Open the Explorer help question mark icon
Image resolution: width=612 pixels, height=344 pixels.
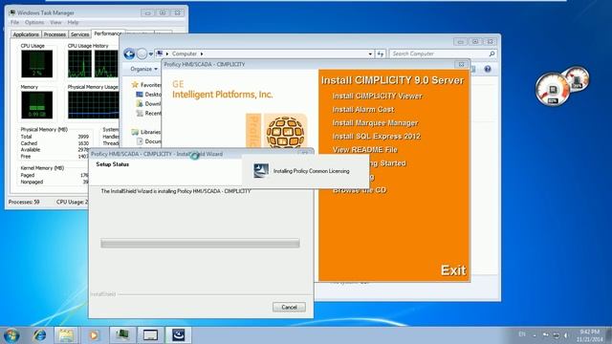pyautogui.click(x=488, y=69)
